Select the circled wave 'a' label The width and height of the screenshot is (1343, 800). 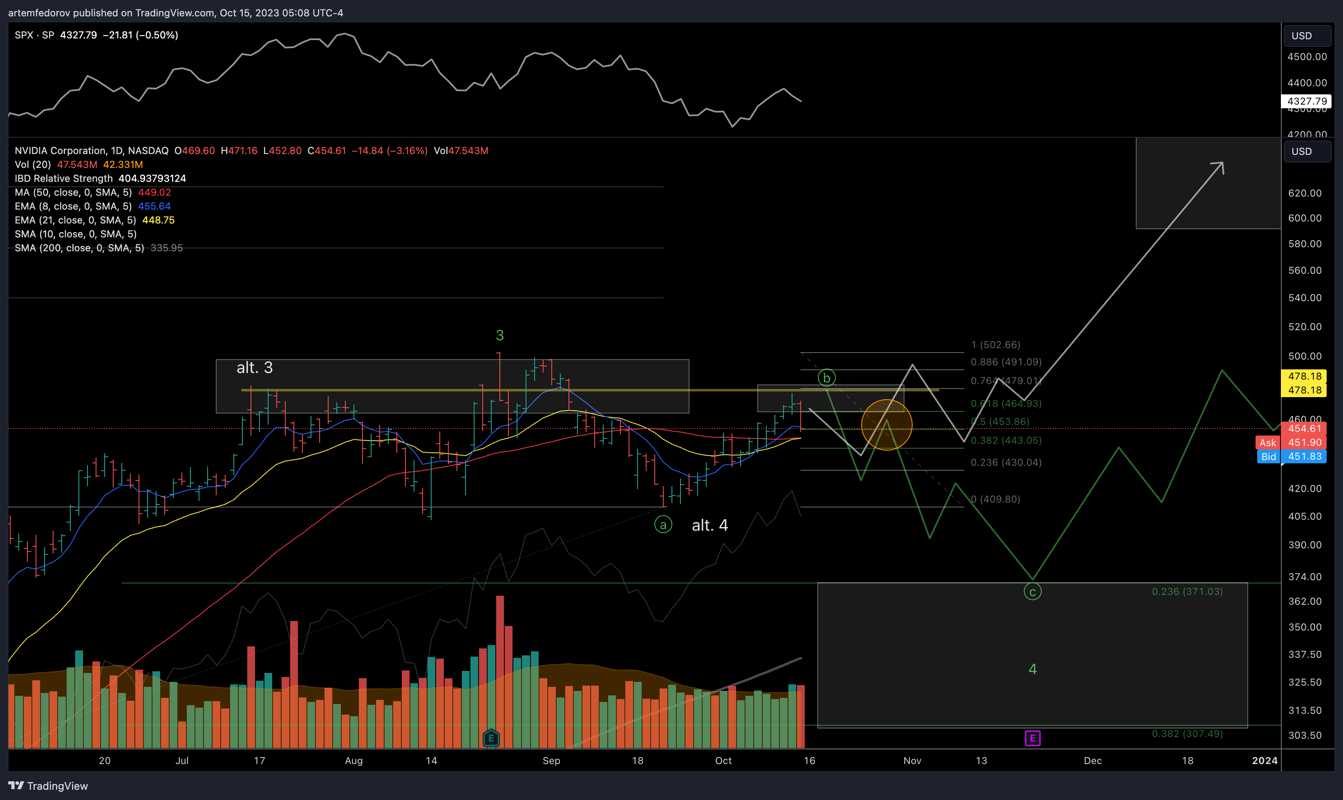click(x=663, y=525)
